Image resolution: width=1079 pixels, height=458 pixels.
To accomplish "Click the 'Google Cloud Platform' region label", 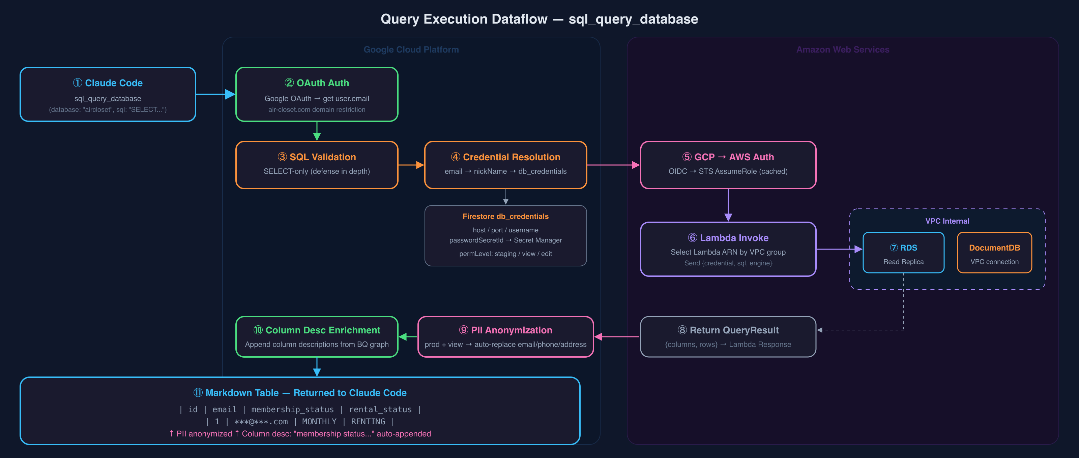I will tap(411, 50).
